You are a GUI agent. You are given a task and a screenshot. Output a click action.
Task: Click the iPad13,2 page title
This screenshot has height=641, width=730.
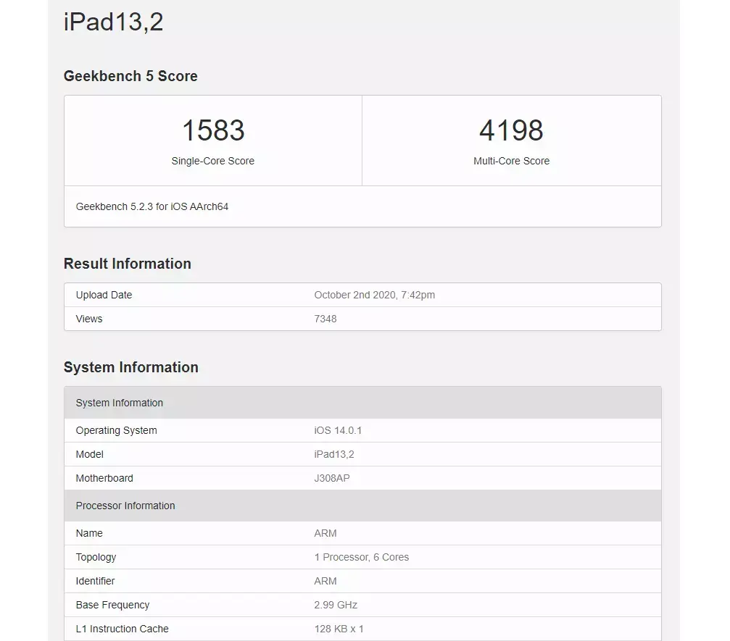pyautogui.click(x=113, y=22)
